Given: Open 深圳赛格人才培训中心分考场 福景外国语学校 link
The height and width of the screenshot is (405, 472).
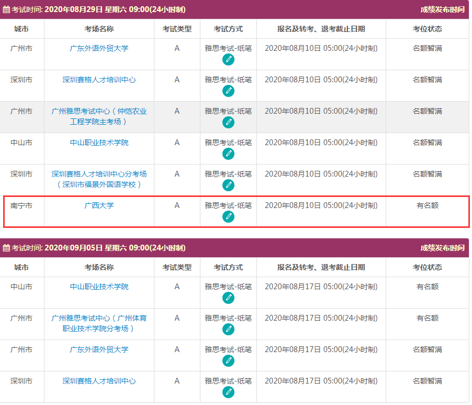Looking at the screenshot, I should [99, 179].
